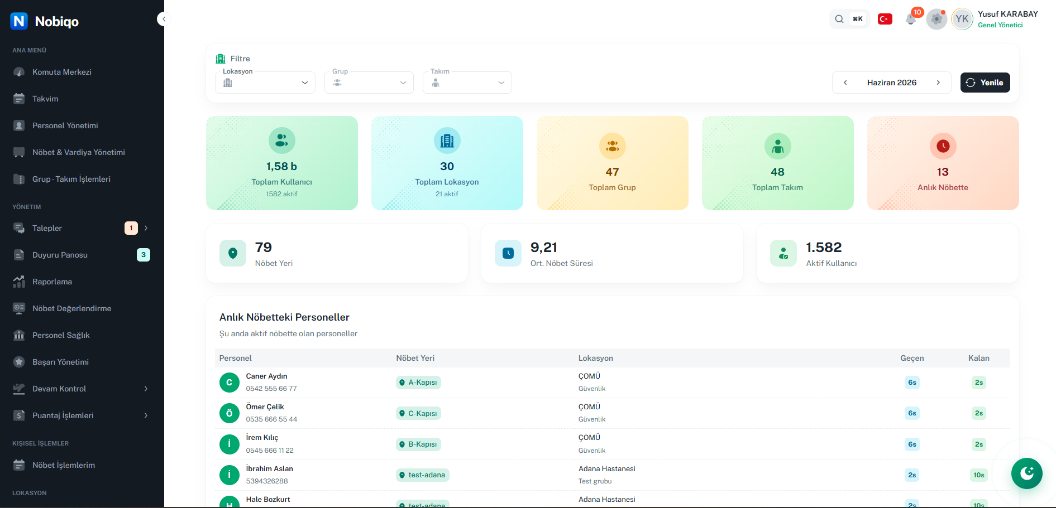The width and height of the screenshot is (1056, 508).
Task: Click İrem Kılıç's avatar circle
Action: (x=229, y=444)
